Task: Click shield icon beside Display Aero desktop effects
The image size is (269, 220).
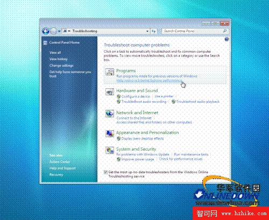Action: tap(118, 138)
